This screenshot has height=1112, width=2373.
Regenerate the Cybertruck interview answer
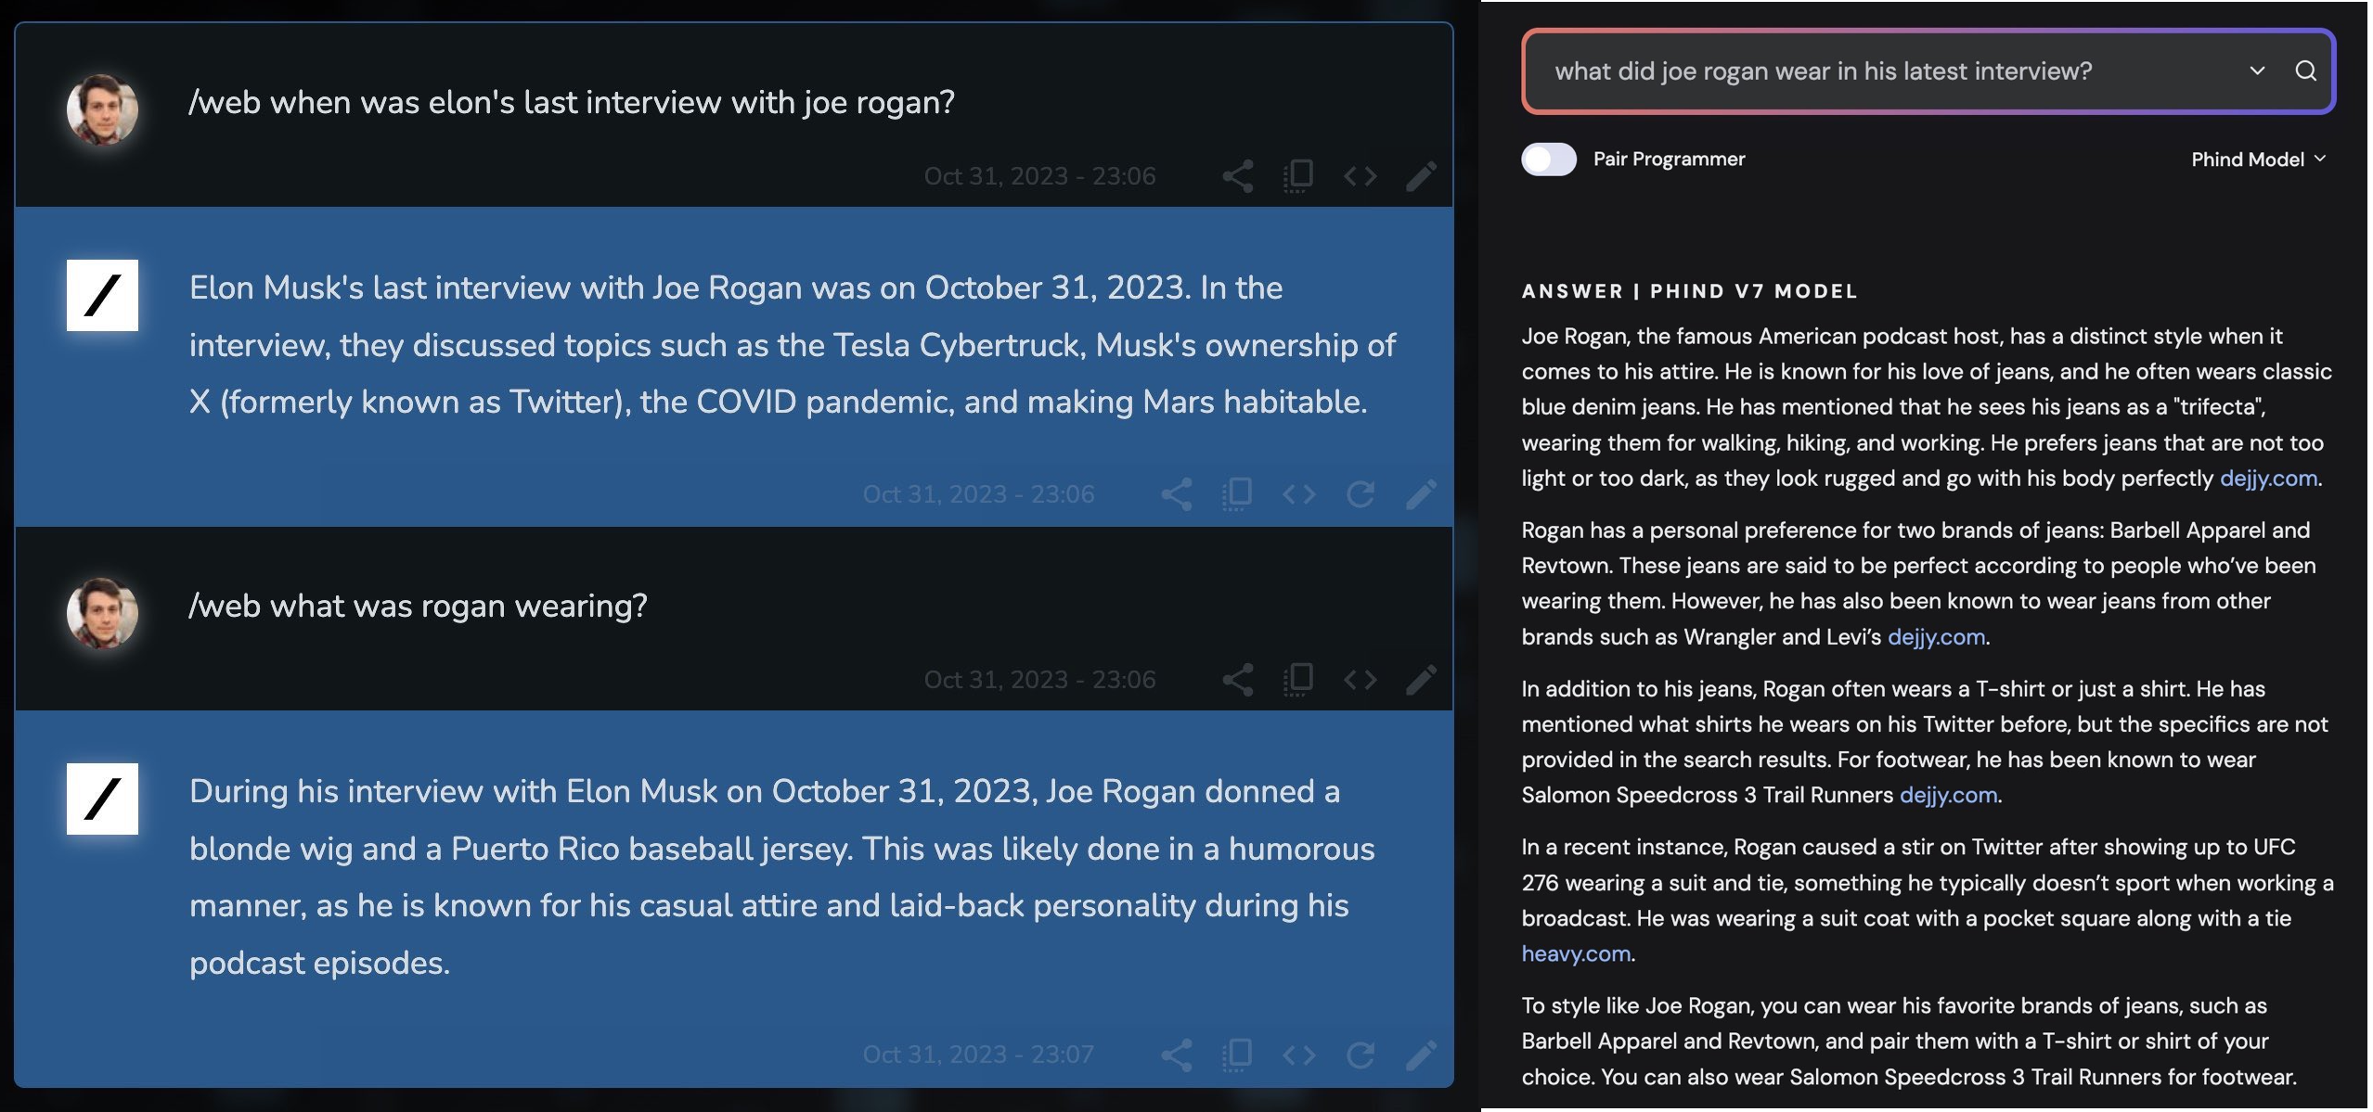tap(1360, 494)
